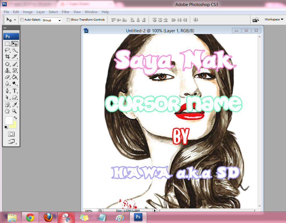Select the Hand tool
This screenshot has height=223, width=286.
pyautogui.click(x=7, y=111)
